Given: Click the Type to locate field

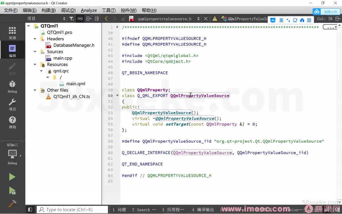Looking at the screenshot, I should [x=72, y=210].
